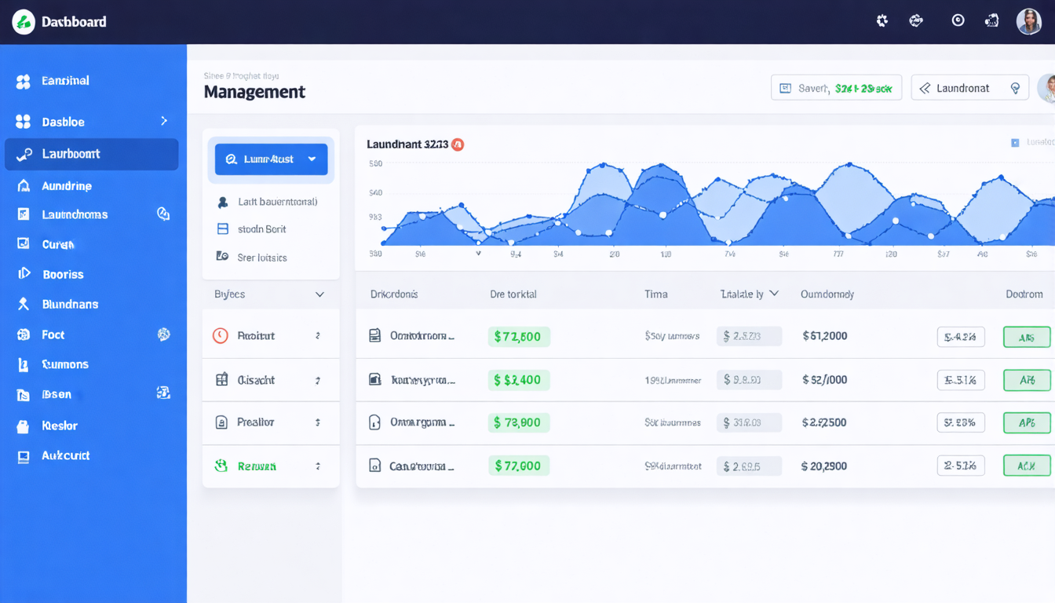Click the Saverh $241 button in header
Viewport: 1055px width, 603px height.
click(837, 88)
